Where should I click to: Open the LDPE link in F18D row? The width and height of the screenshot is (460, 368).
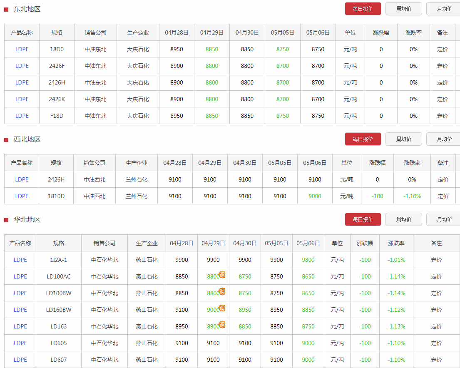22,116
